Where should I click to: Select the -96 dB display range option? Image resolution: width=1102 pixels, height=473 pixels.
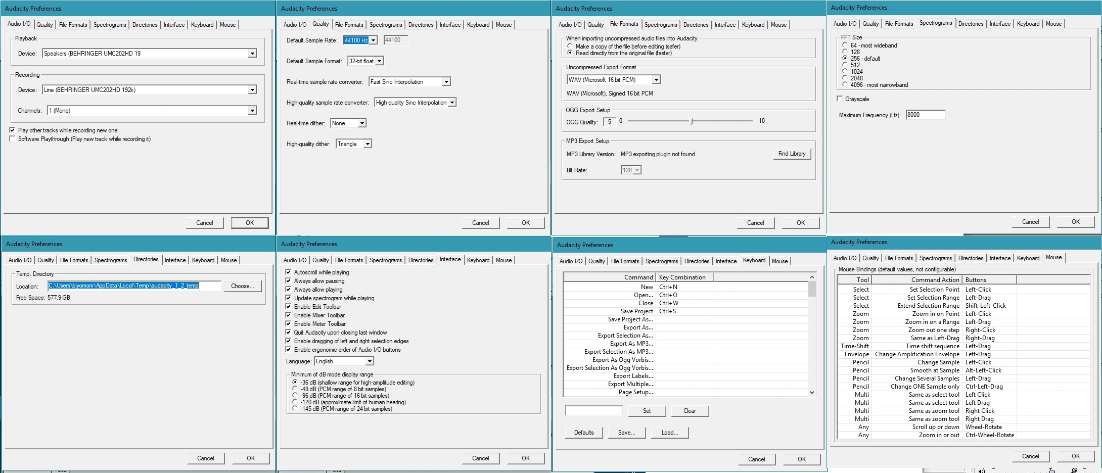[295, 396]
